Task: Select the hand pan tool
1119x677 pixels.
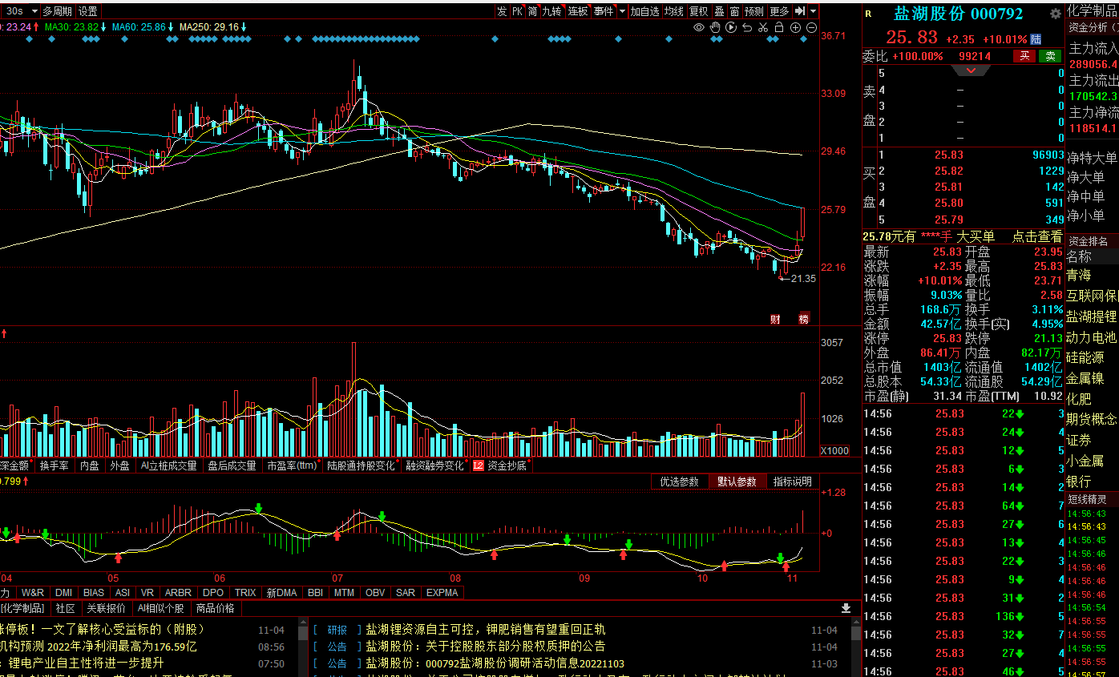Action: (715, 27)
